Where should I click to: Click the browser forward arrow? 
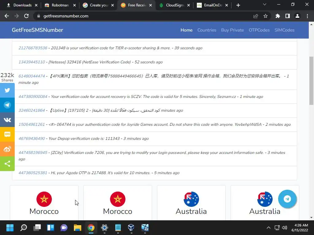click(17, 16)
